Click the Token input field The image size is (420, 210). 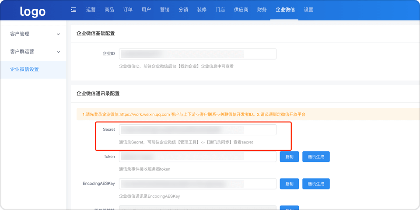[x=197, y=157]
